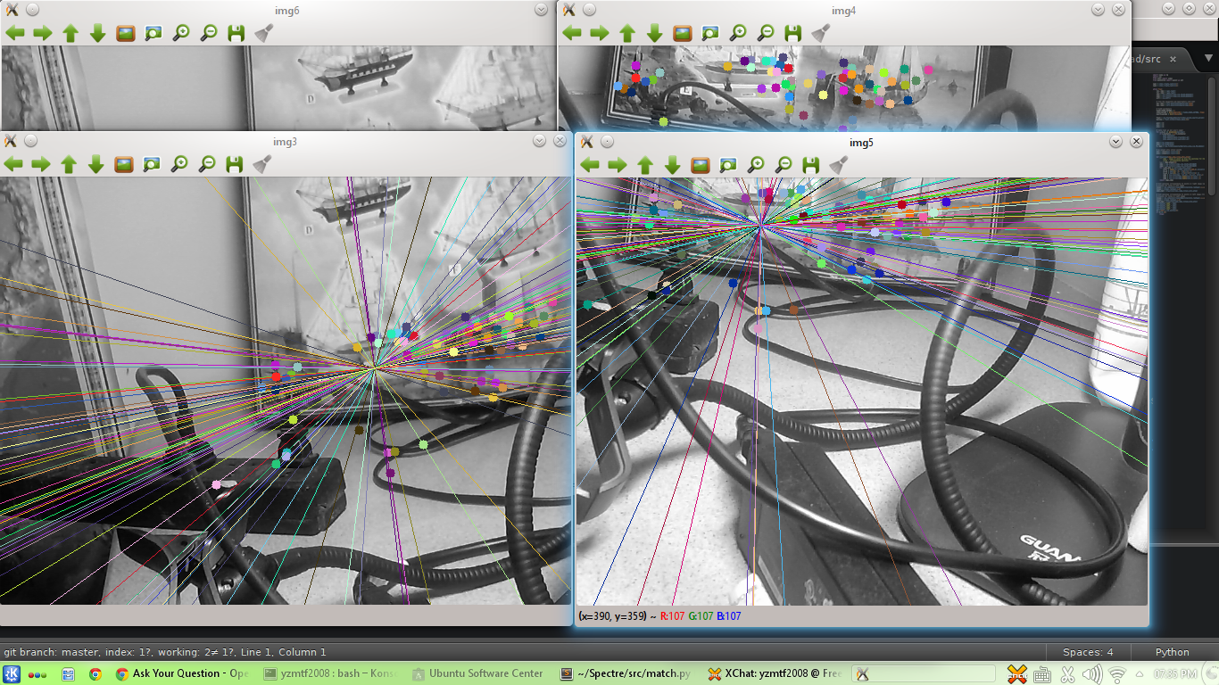This screenshot has width=1219, height=685.
Task: Pan left in the img5 window
Action: click(590, 165)
